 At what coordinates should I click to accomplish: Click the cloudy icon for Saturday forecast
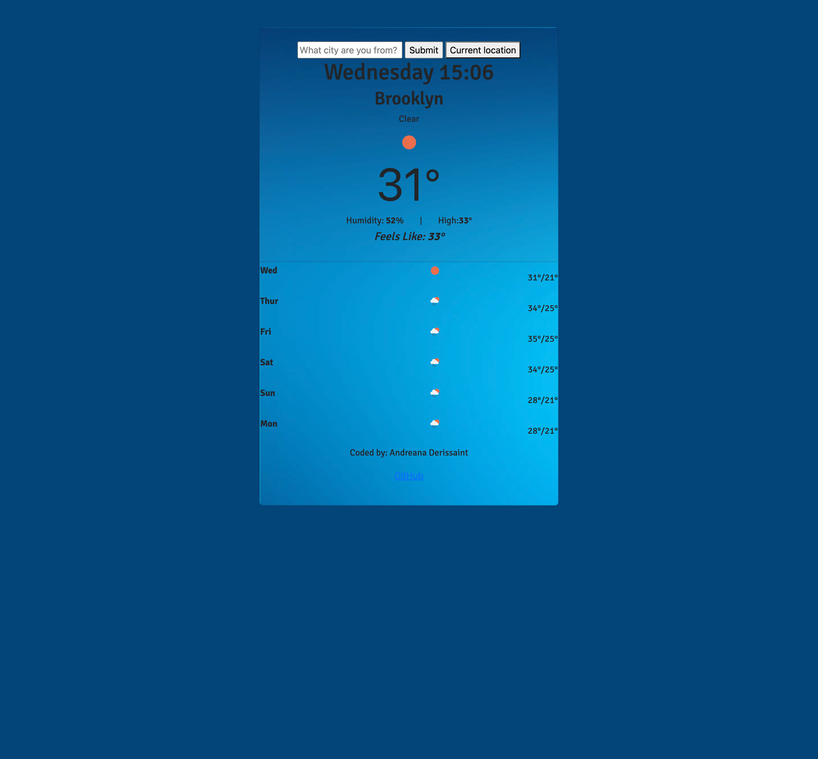[434, 362]
